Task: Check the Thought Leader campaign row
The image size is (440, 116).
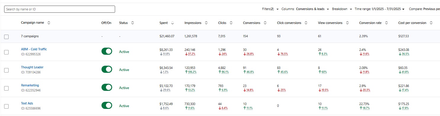Action: point(7,70)
